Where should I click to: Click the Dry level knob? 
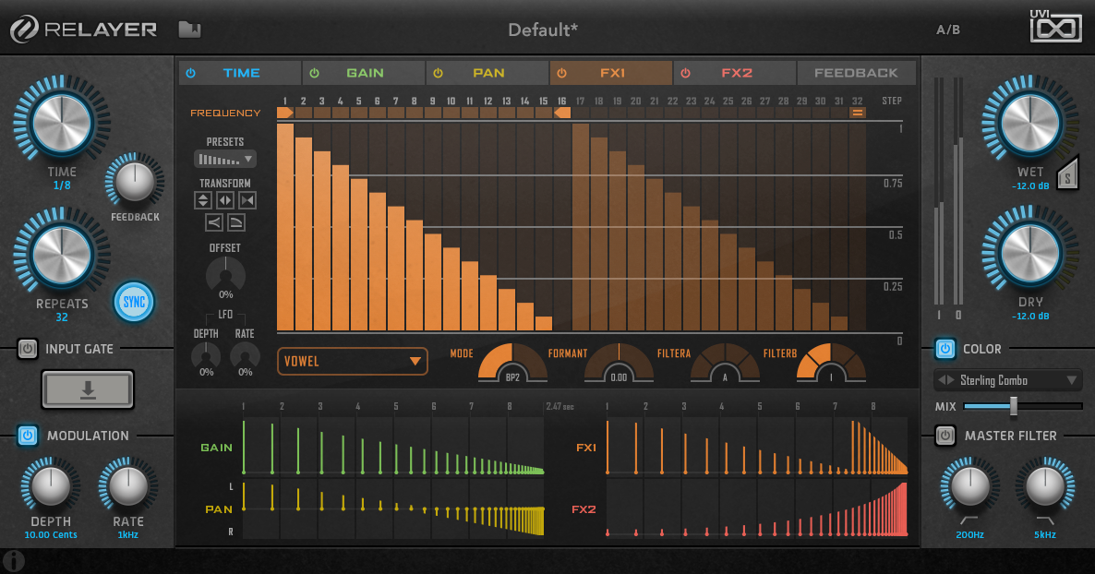[x=1030, y=254]
